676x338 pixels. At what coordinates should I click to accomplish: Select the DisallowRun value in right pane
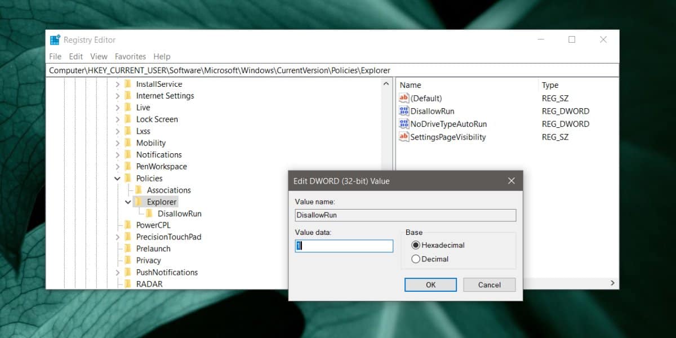point(432,111)
